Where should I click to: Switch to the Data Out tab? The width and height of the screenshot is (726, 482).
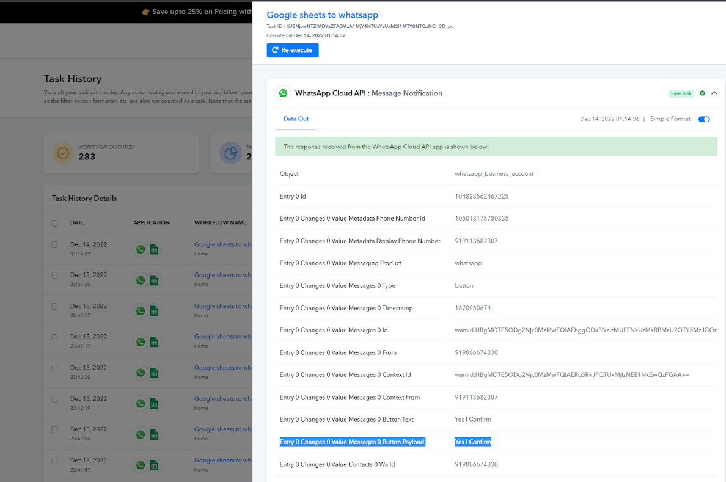point(296,119)
